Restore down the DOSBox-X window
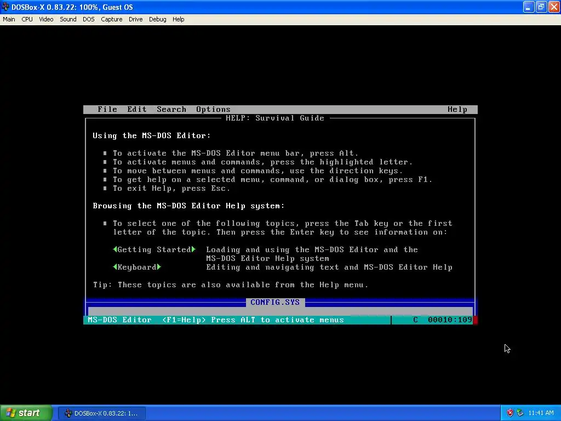 tap(541, 7)
